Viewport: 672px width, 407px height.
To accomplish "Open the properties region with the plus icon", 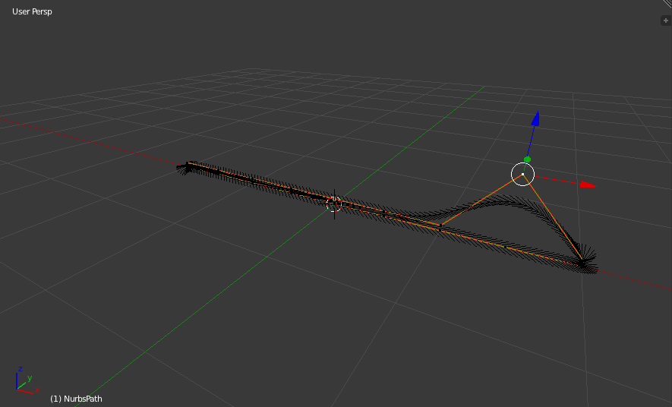I will [666, 21].
